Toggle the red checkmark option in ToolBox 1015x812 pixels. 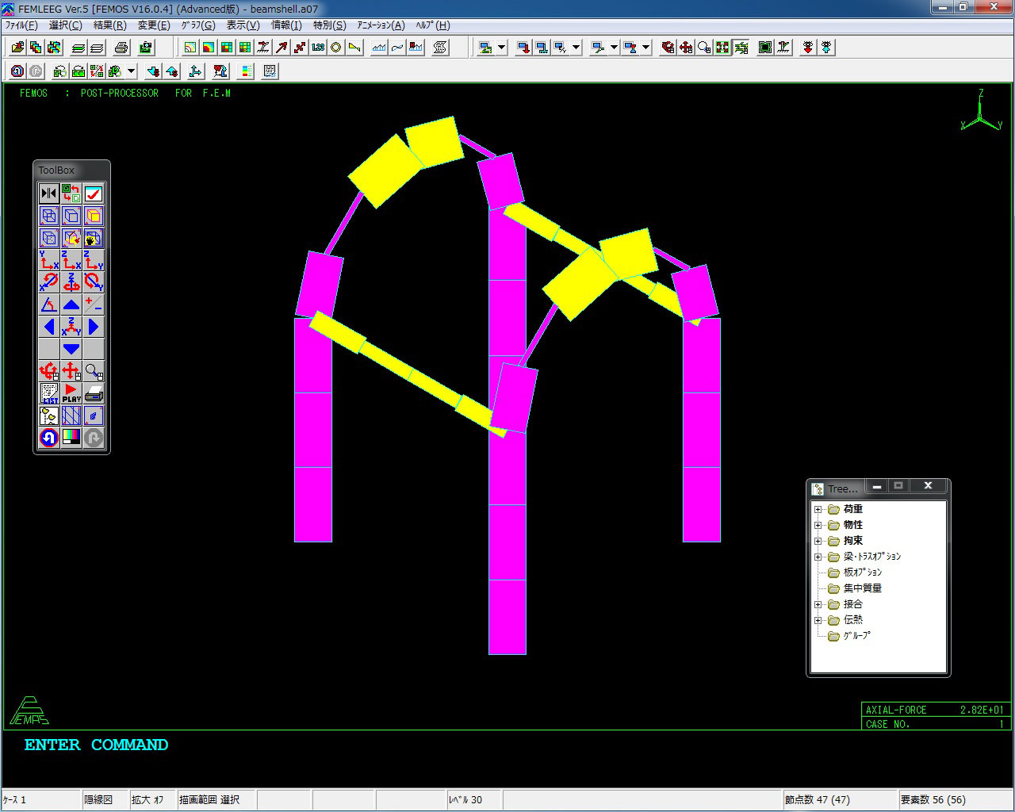click(94, 193)
